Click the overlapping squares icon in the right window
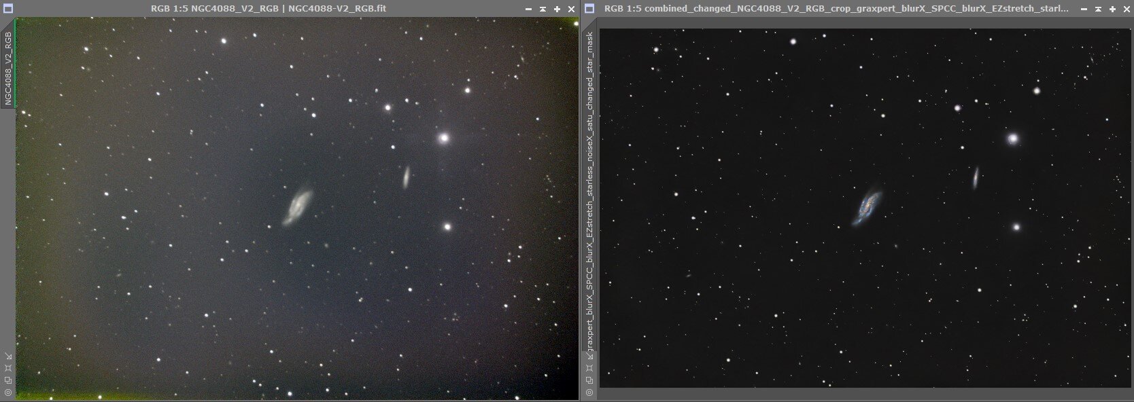 (x=589, y=380)
